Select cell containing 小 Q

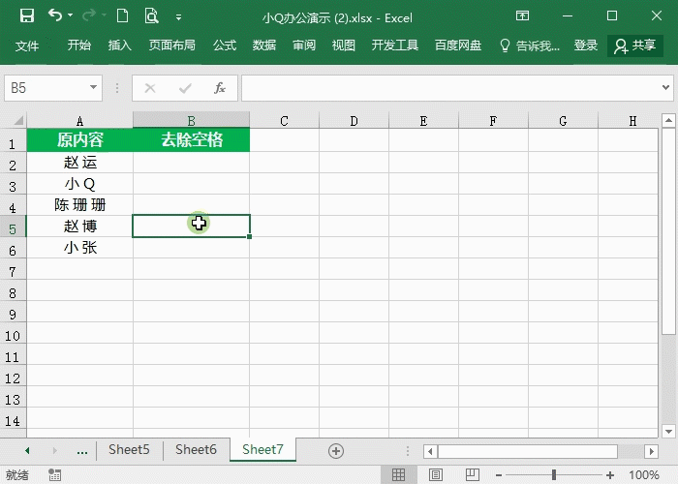coord(80,184)
